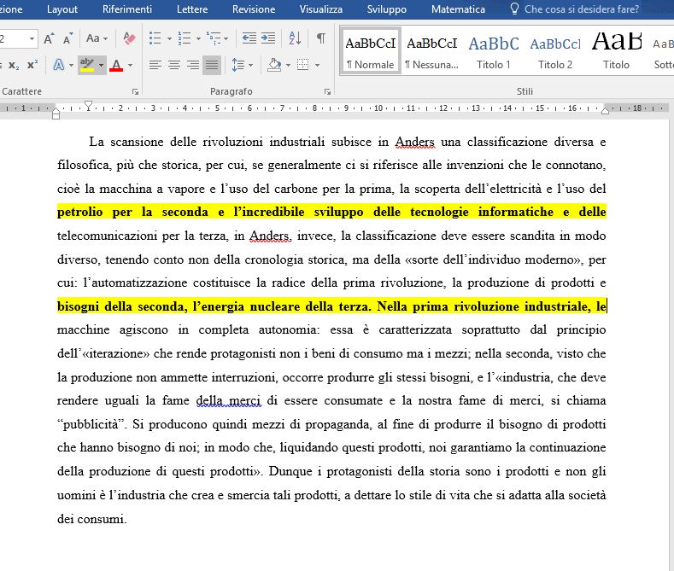Open the text effects dropdown arrow

coord(71,66)
